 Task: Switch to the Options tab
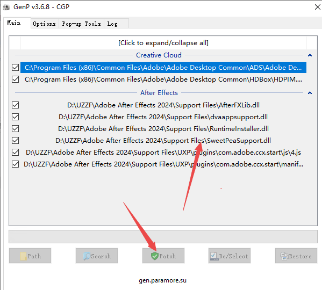(45, 24)
